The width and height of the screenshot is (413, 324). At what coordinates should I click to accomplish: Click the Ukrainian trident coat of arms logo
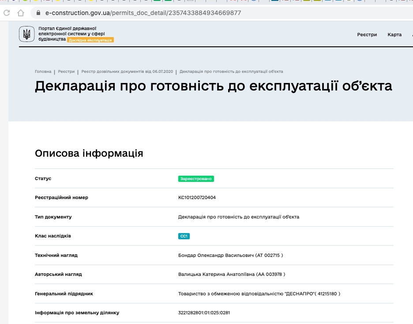(x=26, y=34)
